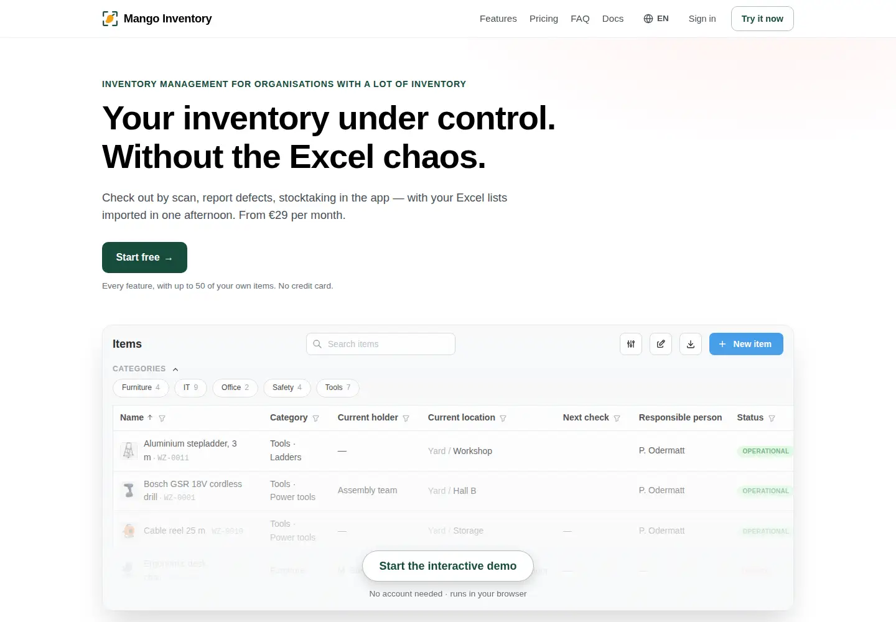Click the Name sort arrow icon
This screenshot has width=896, height=622.
point(150,417)
